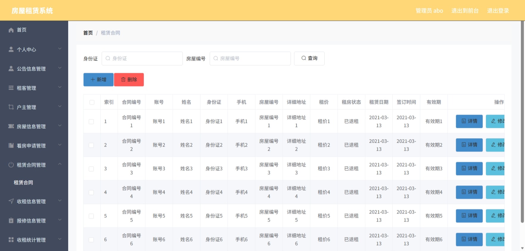This screenshot has height=251, width=525.
Task: Open 首页 in the sidebar menu
Action: pos(34,30)
